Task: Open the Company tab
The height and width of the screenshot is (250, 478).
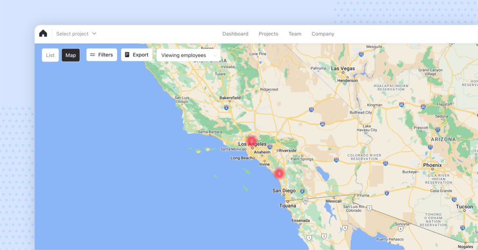Action: point(323,34)
